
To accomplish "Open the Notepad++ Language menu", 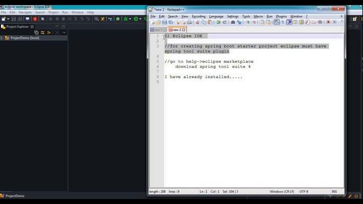I will [x=216, y=16].
